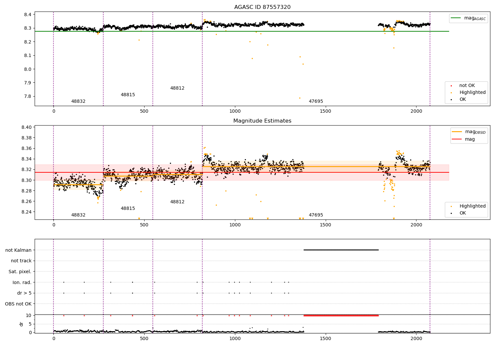
Task: Click the red dr=10 data bar in bottom plot
Action: [341, 316]
